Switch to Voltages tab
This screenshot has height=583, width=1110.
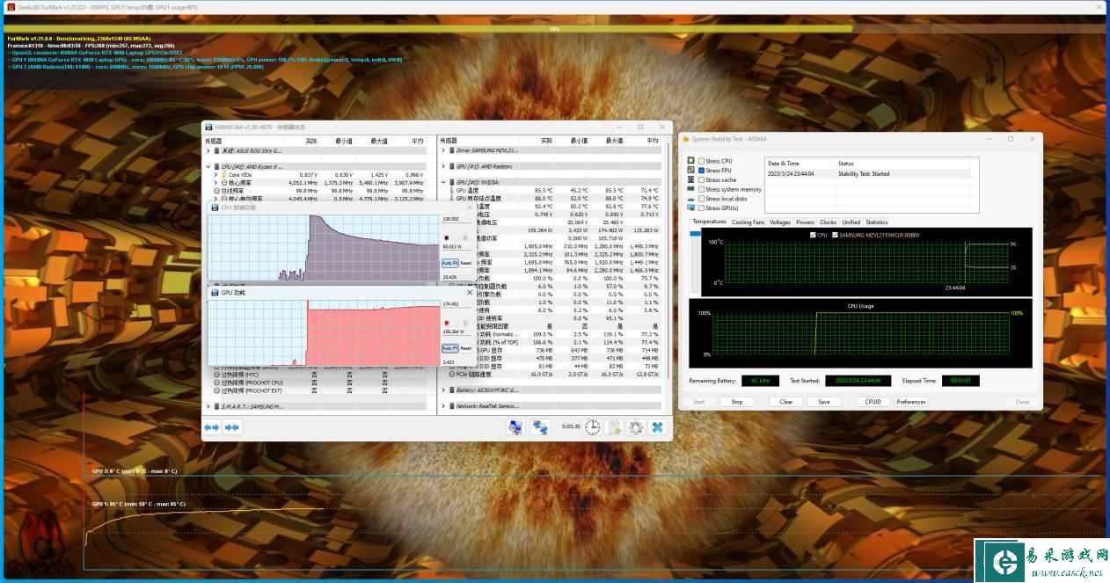point(780,222)
